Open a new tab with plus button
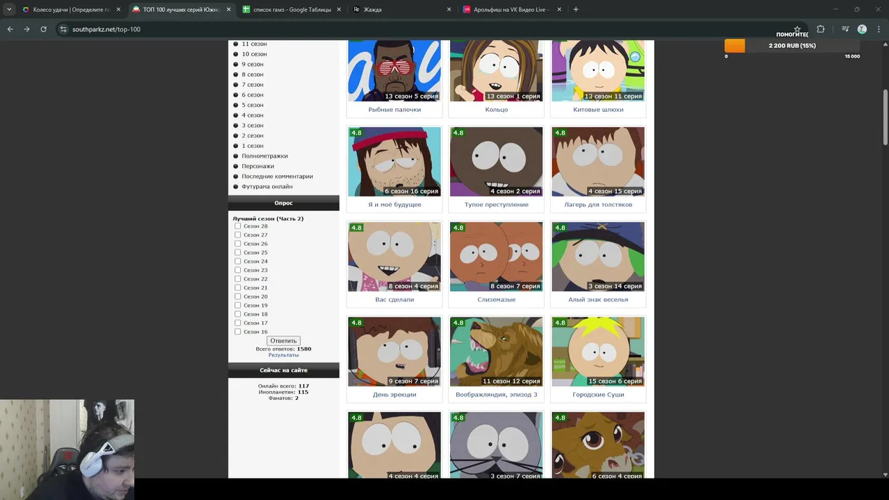 click(x=576, y=10)
